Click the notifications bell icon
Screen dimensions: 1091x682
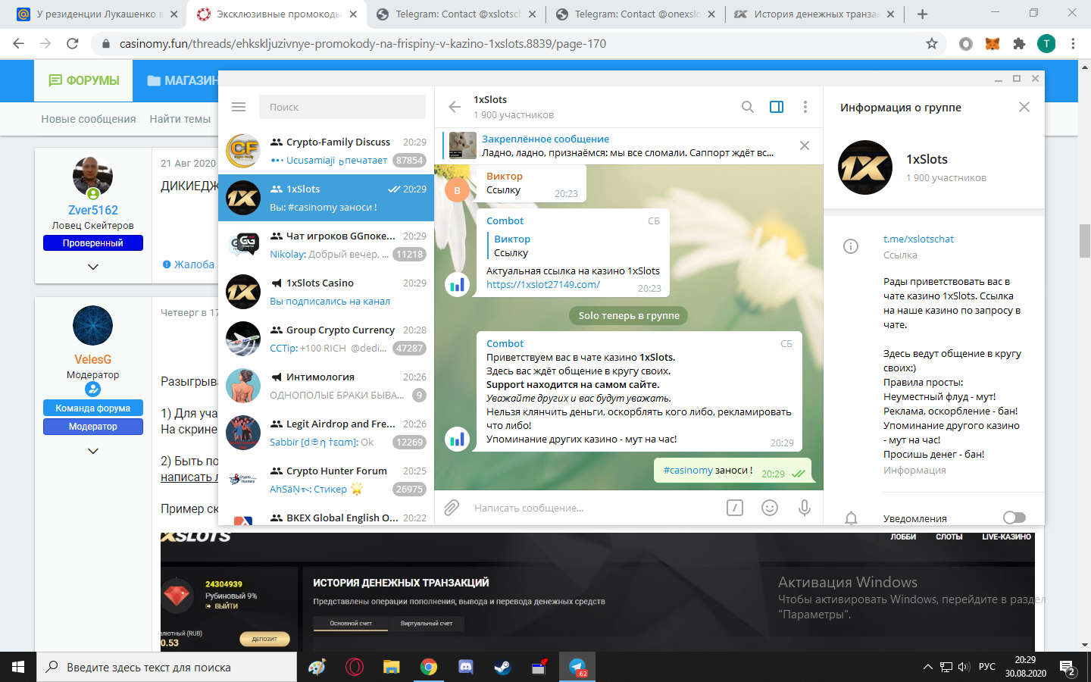[x=851, y=518]
